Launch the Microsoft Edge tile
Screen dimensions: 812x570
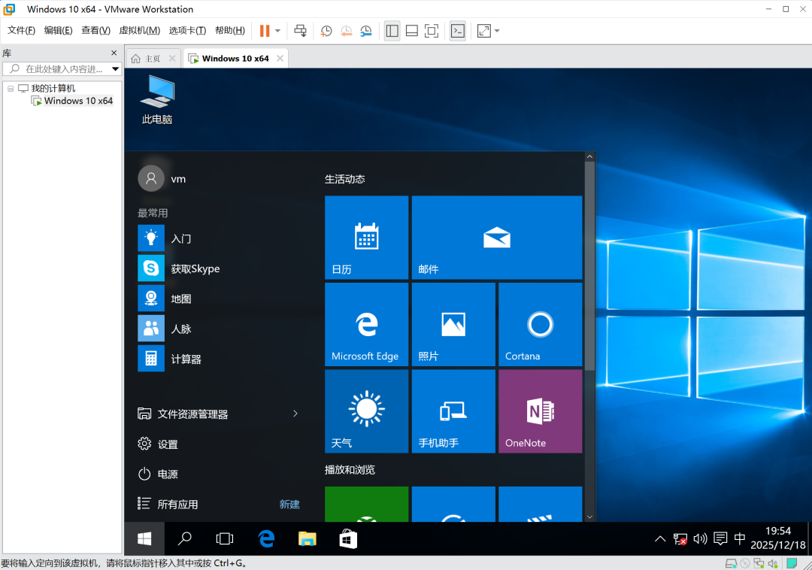pyautogui.click(x=367, y=325)
